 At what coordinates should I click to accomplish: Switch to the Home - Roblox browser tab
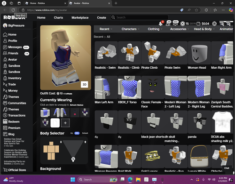46,3
